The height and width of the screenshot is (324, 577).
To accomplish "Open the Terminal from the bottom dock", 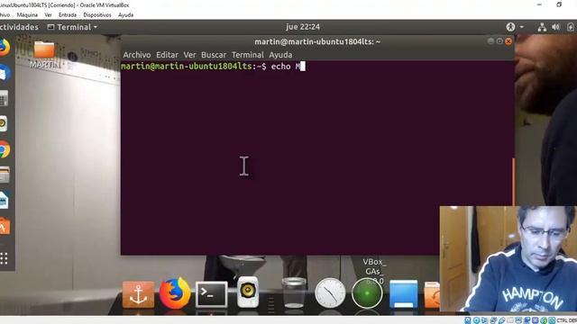I will click(x=212, y=294).
